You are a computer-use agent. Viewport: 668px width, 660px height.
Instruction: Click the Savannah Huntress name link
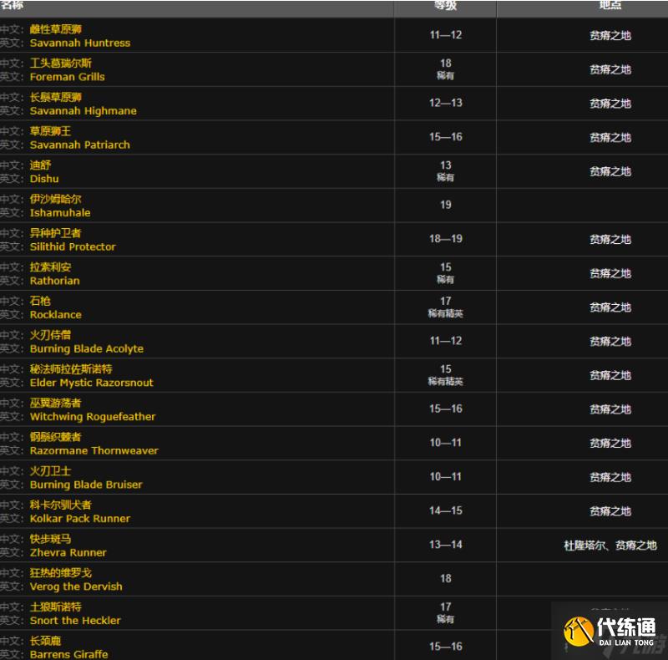click(x=80, y=43)
